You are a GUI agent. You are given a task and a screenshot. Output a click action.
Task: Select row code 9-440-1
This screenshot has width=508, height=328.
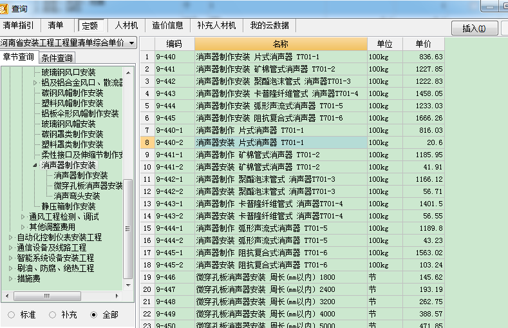tap(174, 130)
